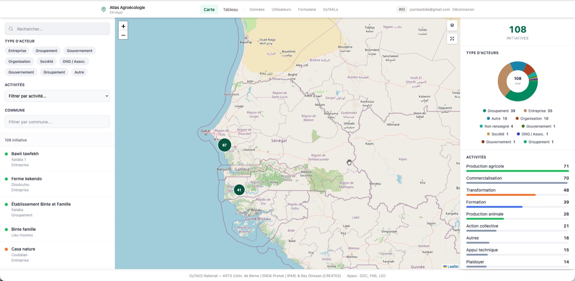Click the Groupement 39 legend swatch
The width and height of the screenshot is (575, 281).
tap(484, 111)
